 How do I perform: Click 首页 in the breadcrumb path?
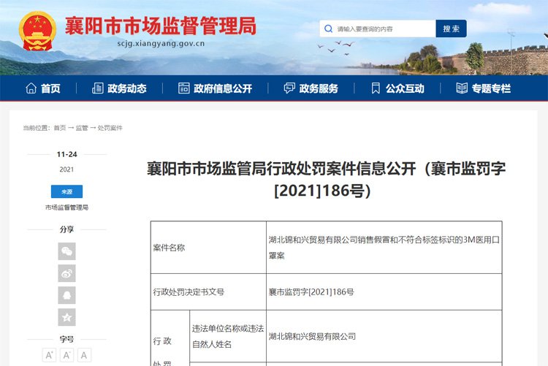59,128
